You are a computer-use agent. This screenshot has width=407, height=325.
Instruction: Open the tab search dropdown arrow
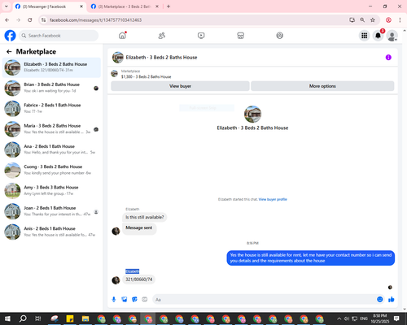[7, 6]
